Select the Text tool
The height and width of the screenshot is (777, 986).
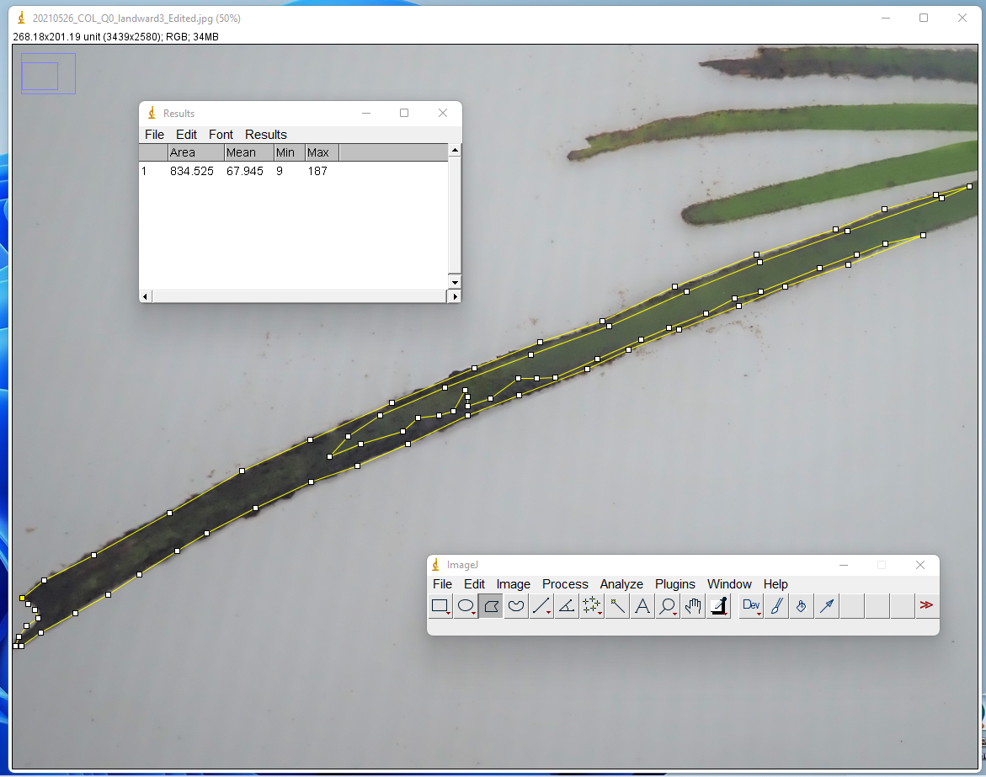[642, 605]
